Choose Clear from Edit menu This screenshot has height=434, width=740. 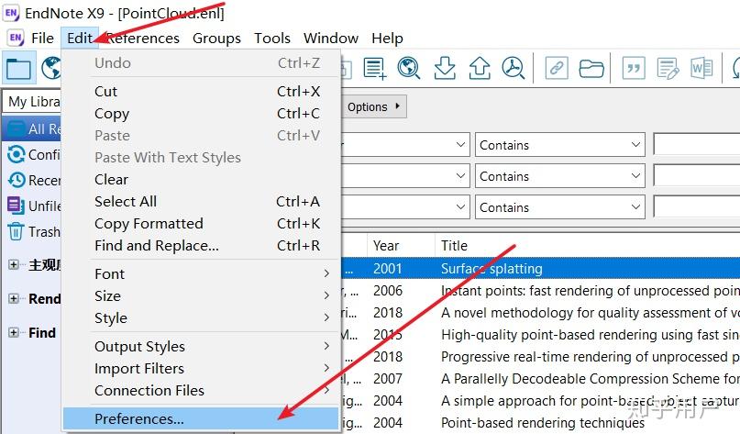click(202, 180)
